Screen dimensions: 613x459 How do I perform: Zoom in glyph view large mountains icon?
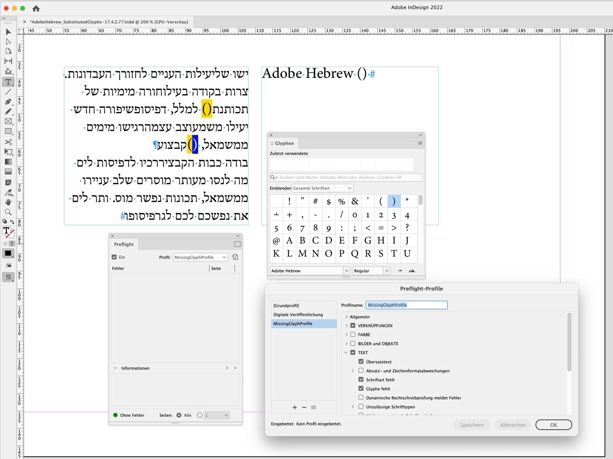tap(412, 271)
